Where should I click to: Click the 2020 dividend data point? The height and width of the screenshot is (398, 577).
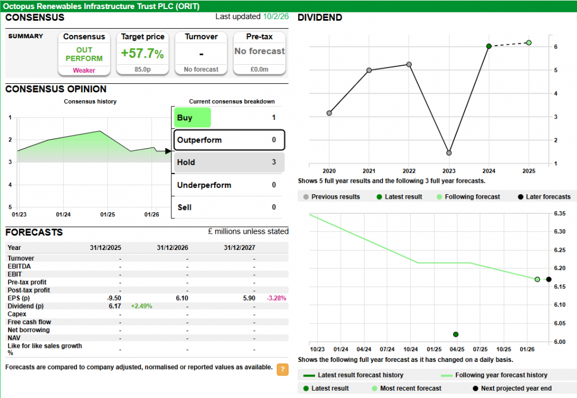(329, 113)
